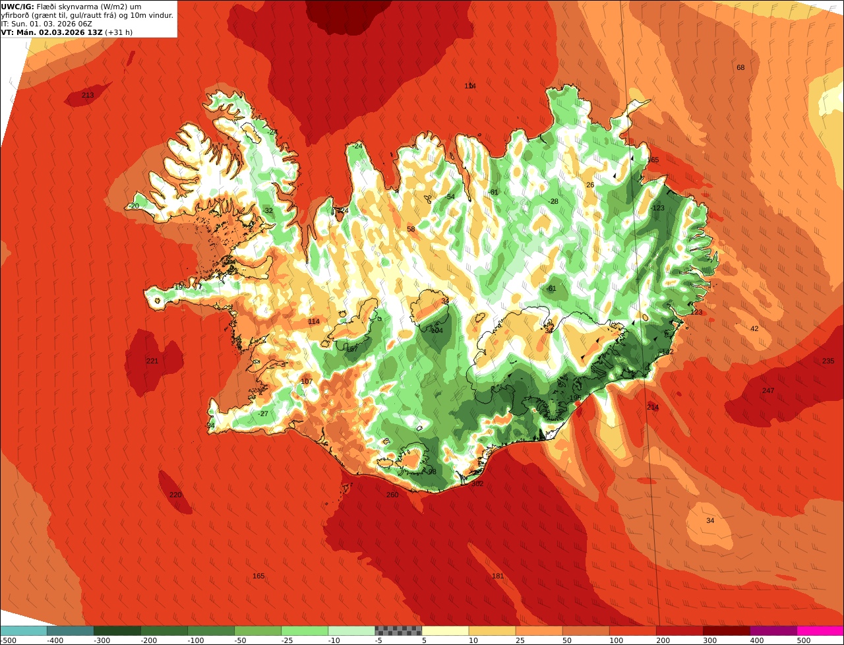Click the '-50' legend scale label
This screenshot has width=844, height=645.
coord(240,640)
